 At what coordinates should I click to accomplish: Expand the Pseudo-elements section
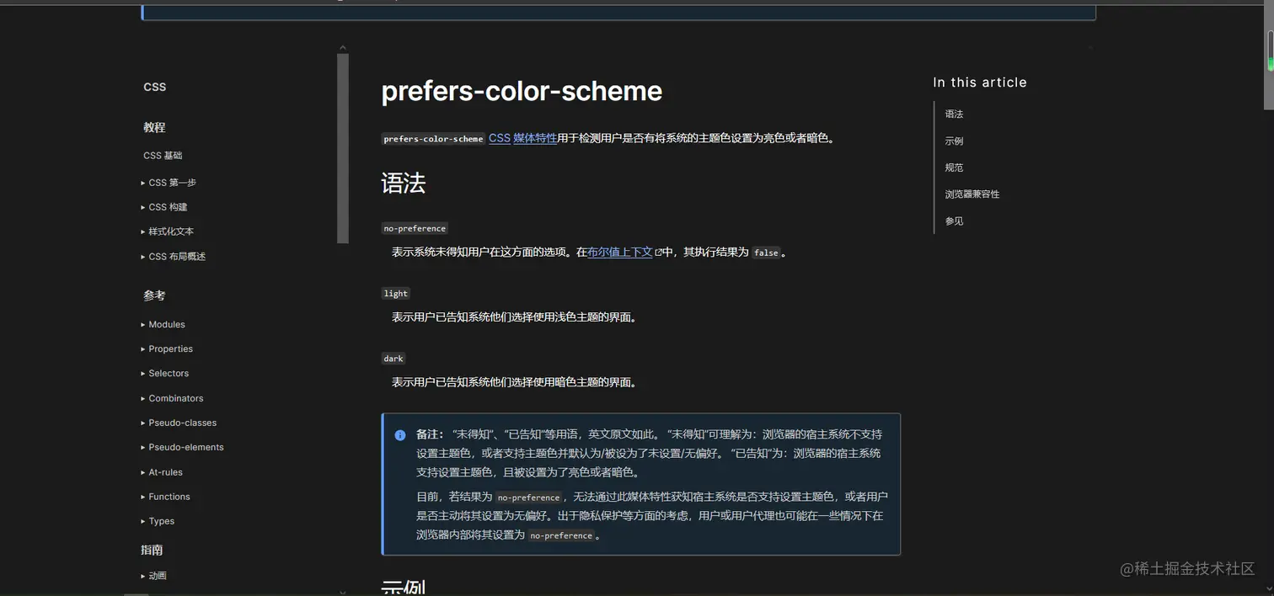pyautogui.click(x=181, y=448)
